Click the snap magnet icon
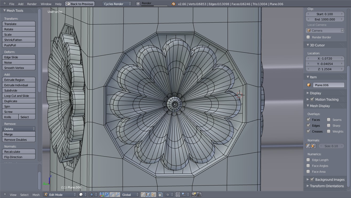The width and height of the screenshot is (351, 198). click(178, 195)
